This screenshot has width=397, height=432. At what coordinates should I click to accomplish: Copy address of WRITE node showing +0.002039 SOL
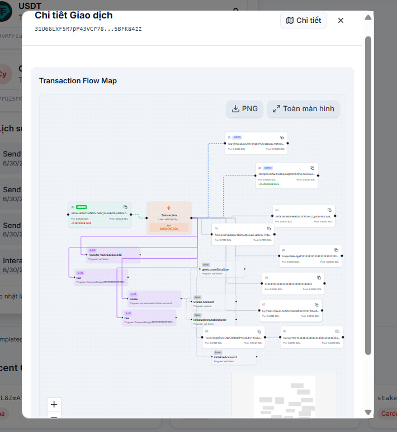click(x=313, y=168)
